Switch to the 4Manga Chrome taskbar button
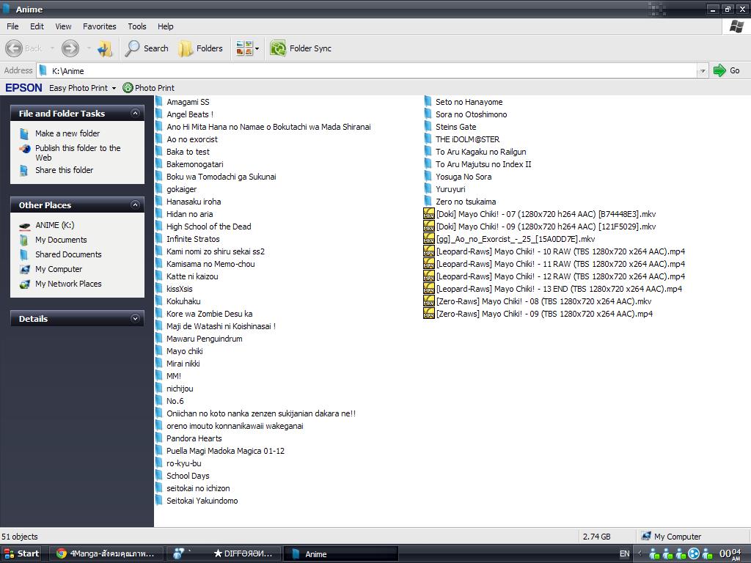 (106, 554)
